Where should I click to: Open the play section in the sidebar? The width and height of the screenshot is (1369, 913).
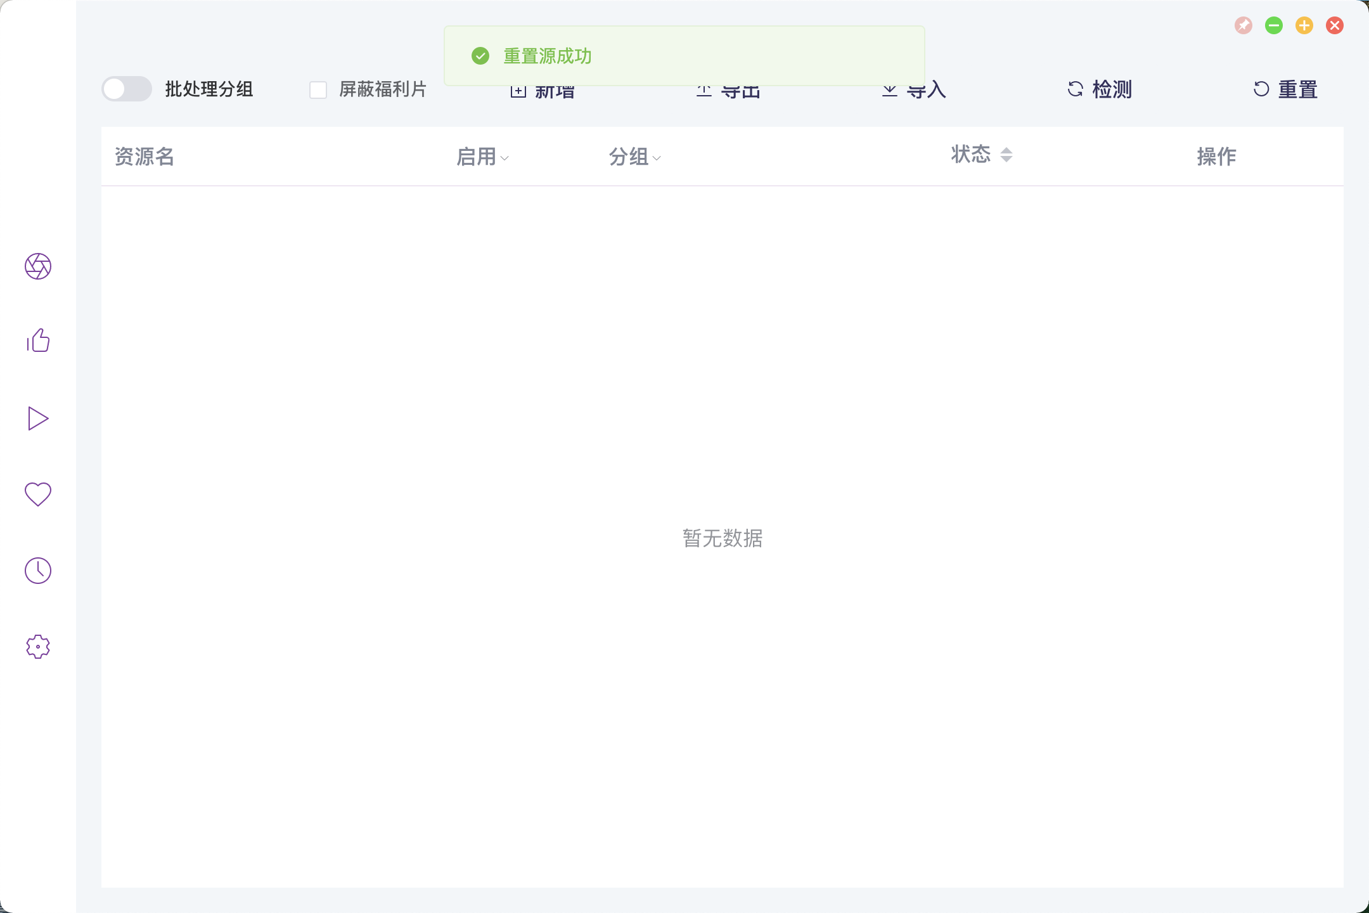pos(38,418)
